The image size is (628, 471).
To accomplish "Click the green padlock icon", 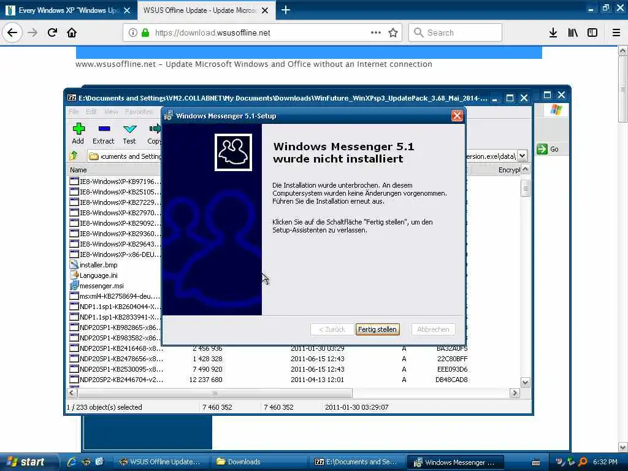I will click(x=145, y=33).
